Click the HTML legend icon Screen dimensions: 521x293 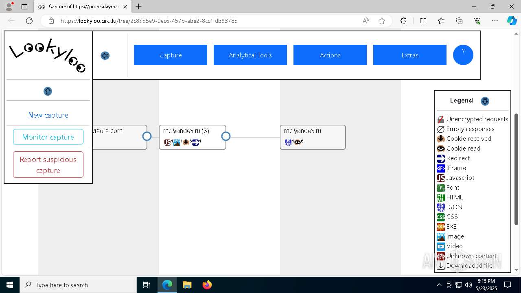tap(441, 197)
